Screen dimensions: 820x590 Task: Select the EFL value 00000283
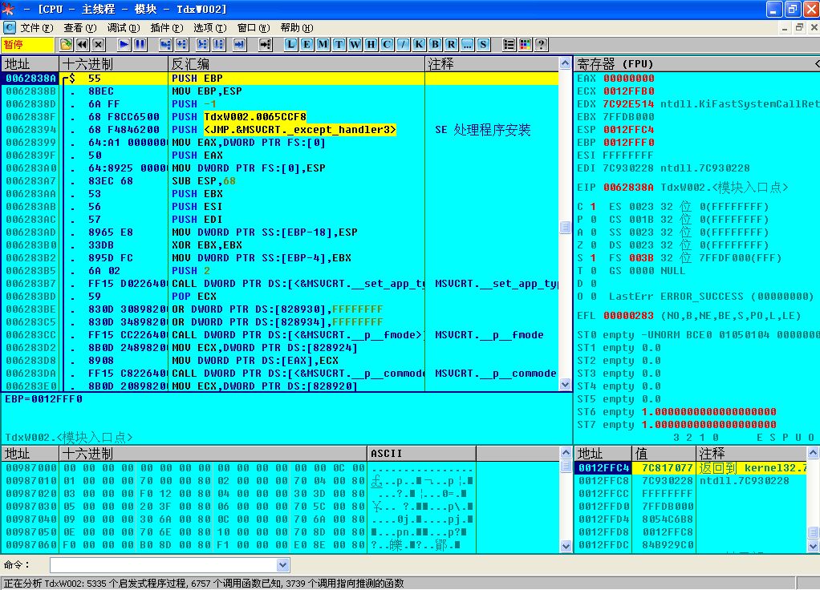628,316
